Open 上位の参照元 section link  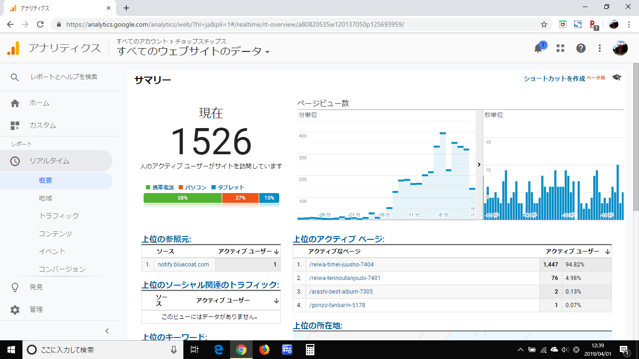167,239
